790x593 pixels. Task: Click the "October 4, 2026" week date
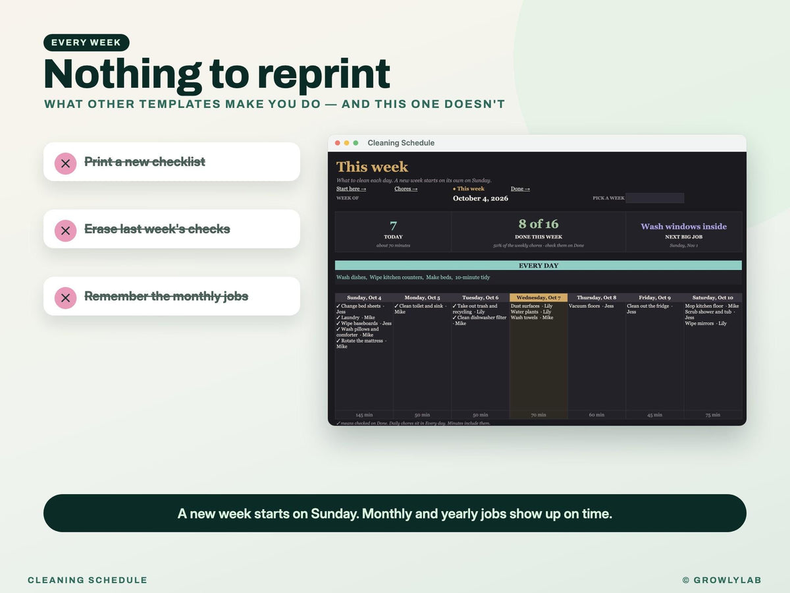pos(481,198)
